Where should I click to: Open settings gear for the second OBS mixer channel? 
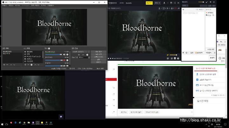tap(67, 60)
